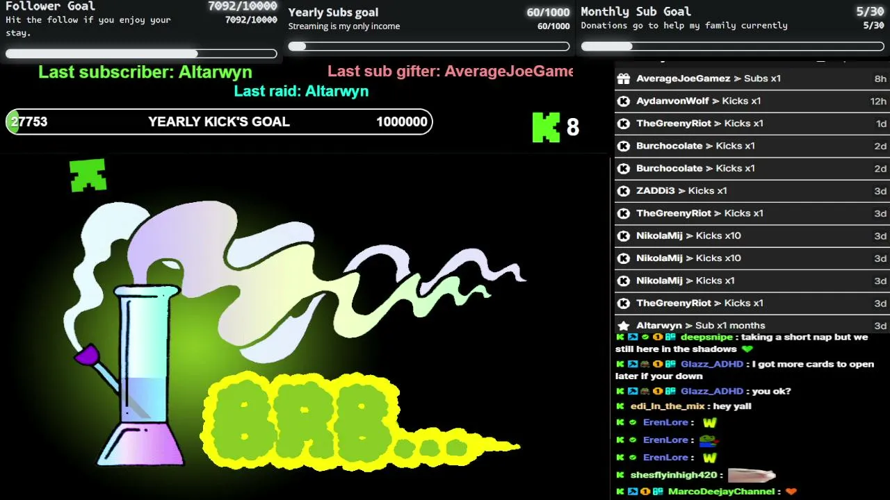Click the gift icon beside AverageJoeGamez
The width and height of the screenshot is (890, 500).
[624, 78]
